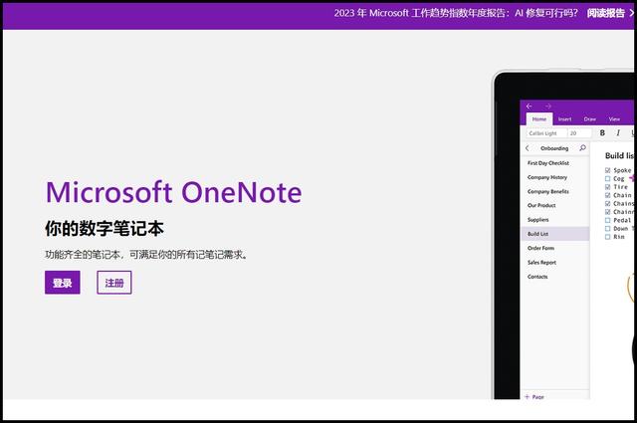637x423 pixels.
Task: Open the Sales Report page
Action: pyautogui.click(x=541, y=262)
